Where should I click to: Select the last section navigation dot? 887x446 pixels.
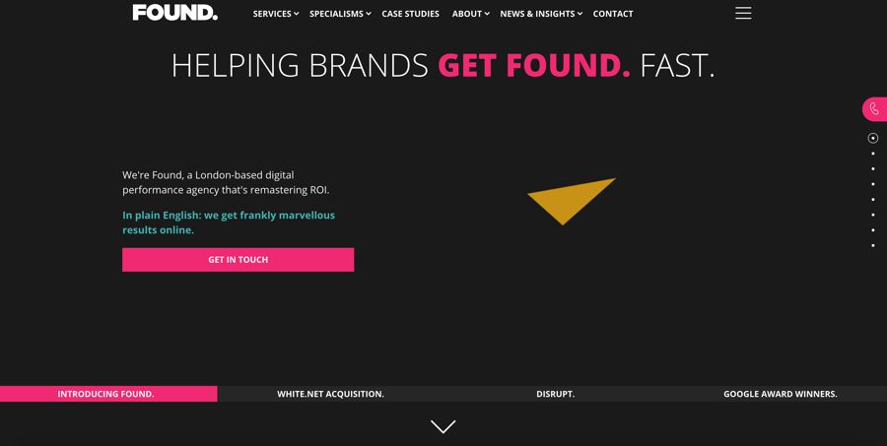coord(873,245)
